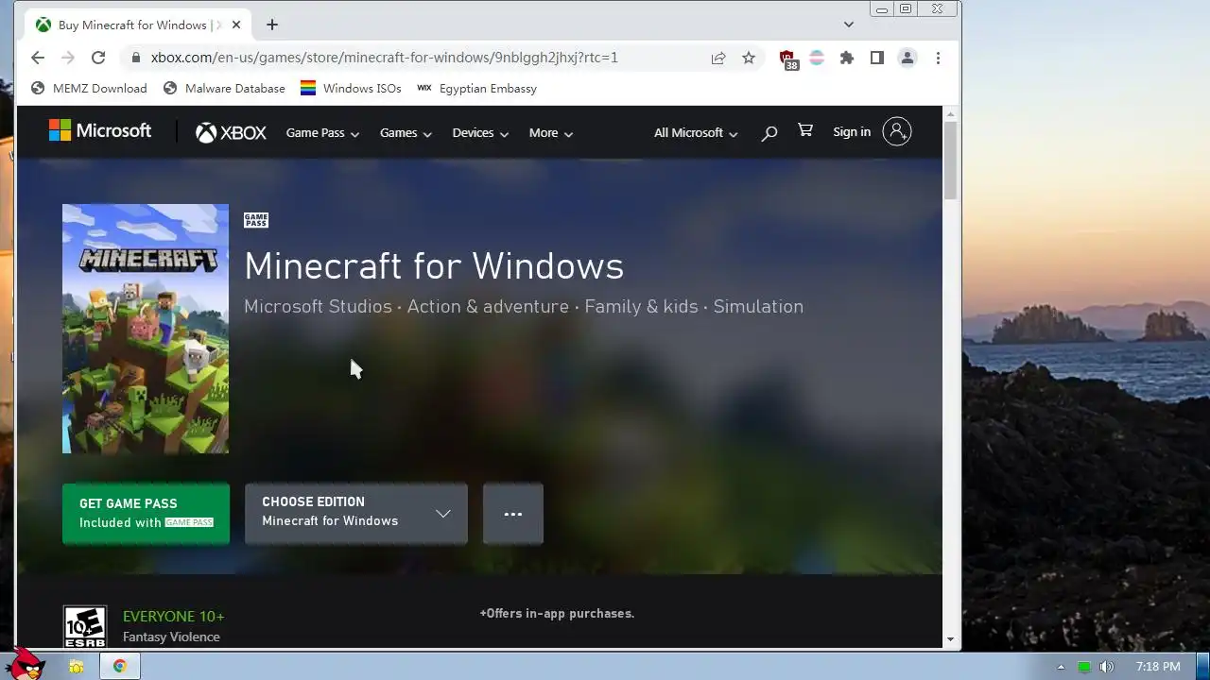Click the 7:18 PM clock
Screen dimensions: 1210x680
(1158, 667)
